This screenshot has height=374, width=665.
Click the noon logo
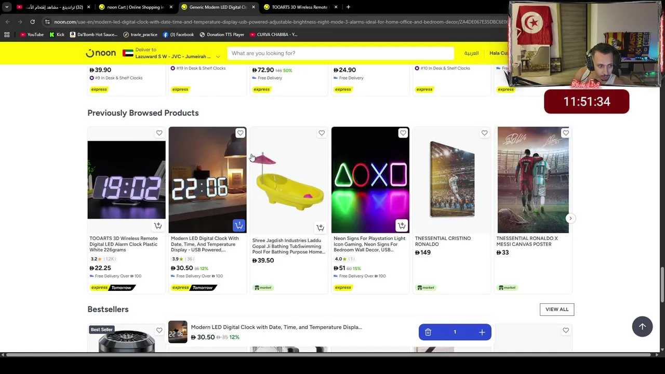tap(101, 53)
